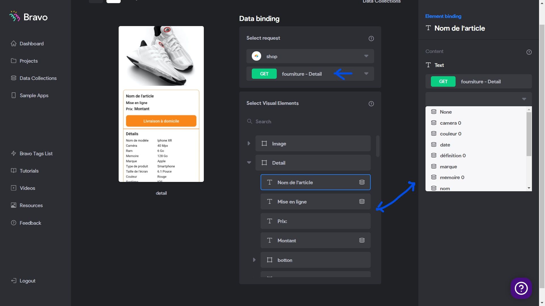Open Data Collections in the sidebar
The width and height of the screenshot is (545, 306).
pyautogui.click(x=38, y=78)
